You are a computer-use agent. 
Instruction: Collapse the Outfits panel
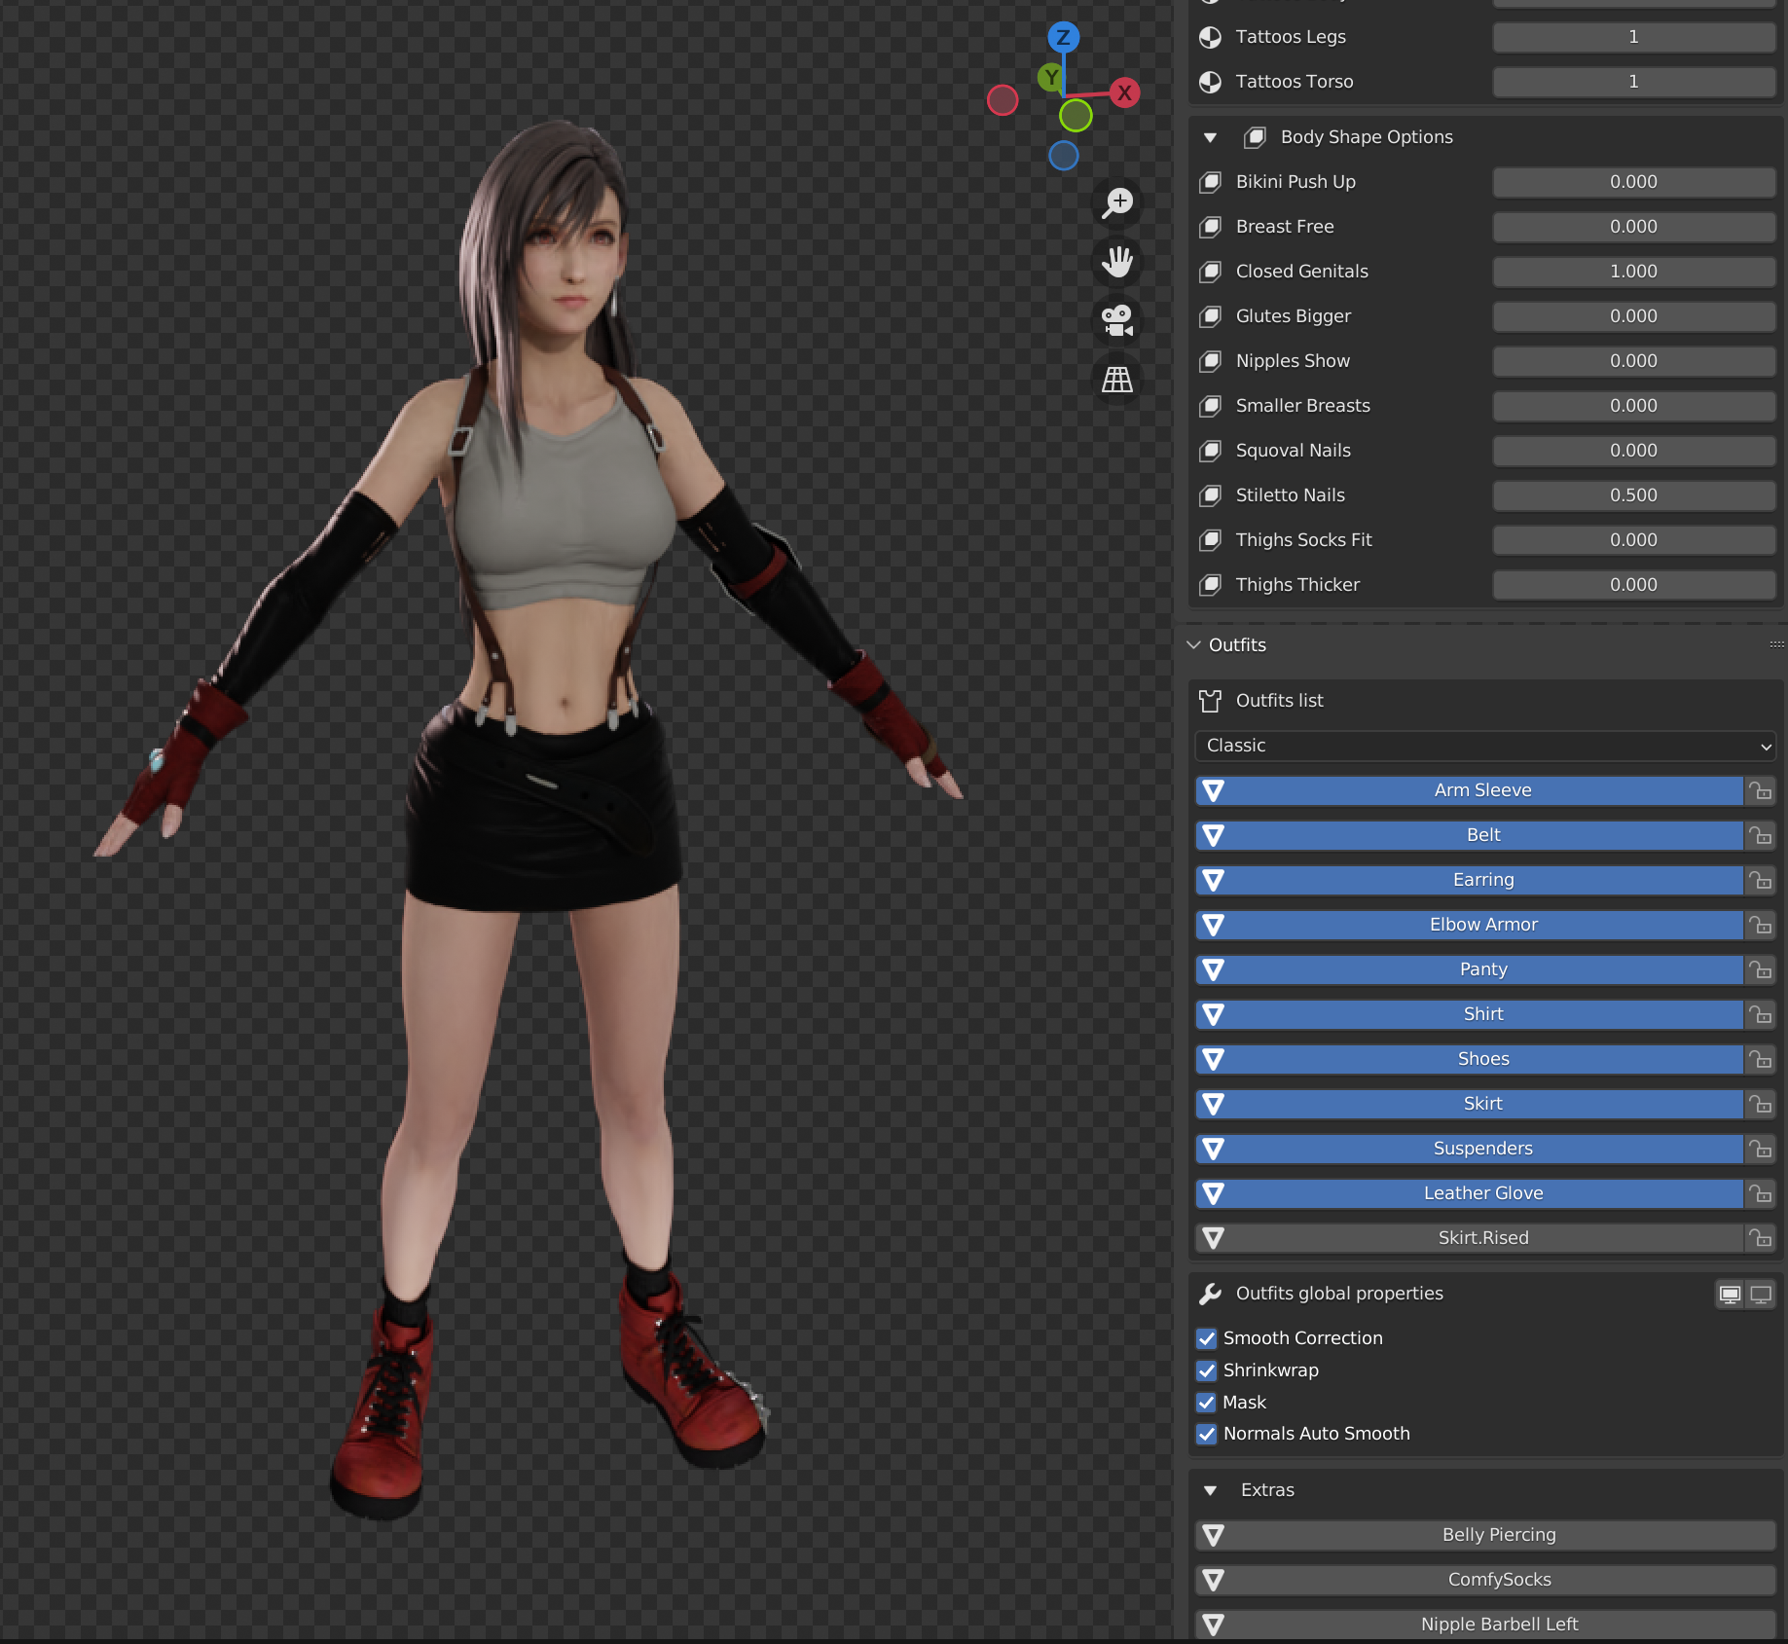click(1194, 645)
